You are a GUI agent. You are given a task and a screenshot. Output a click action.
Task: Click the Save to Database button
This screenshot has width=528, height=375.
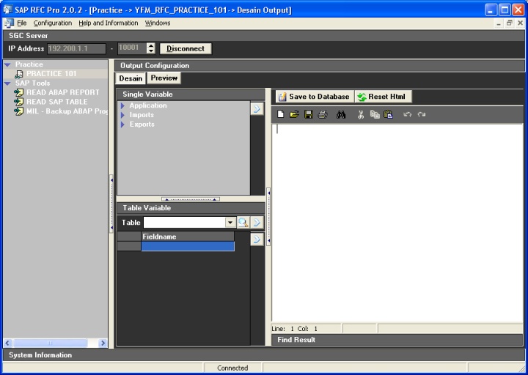coord(314,97)
